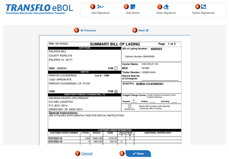Image resolution: width=229 pixels, height=159 pixels.
Task: Click the '# PKGS' column header
Action: (x=85, y=133)
